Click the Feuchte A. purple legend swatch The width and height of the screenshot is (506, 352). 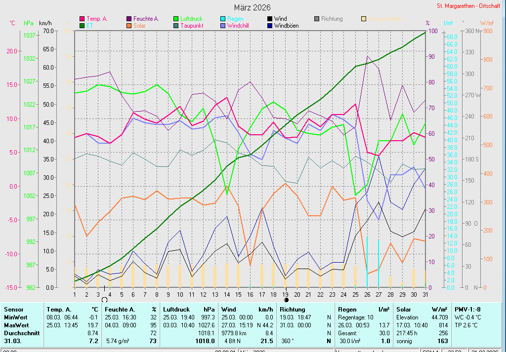[x=129, y=19]
